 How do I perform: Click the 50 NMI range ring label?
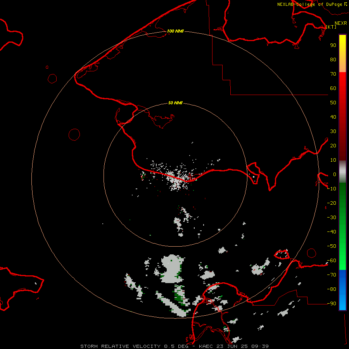175,103
